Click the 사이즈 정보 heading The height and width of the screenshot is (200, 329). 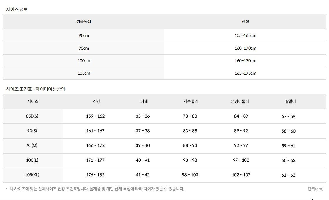tap(17, 9)
